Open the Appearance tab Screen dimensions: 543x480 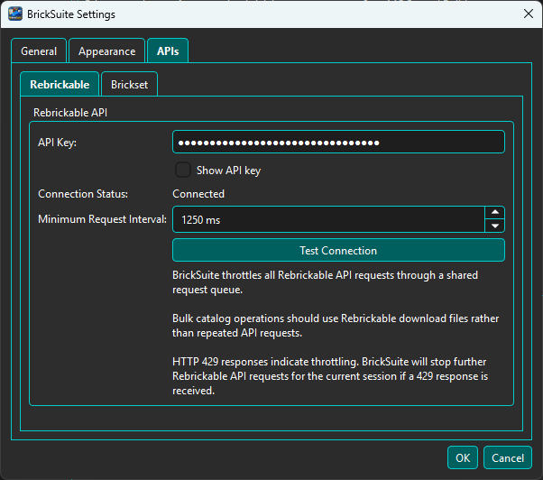[106, 51]
